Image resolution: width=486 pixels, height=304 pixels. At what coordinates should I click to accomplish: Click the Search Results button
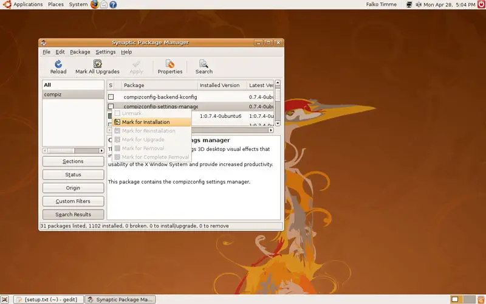point(73,215)
